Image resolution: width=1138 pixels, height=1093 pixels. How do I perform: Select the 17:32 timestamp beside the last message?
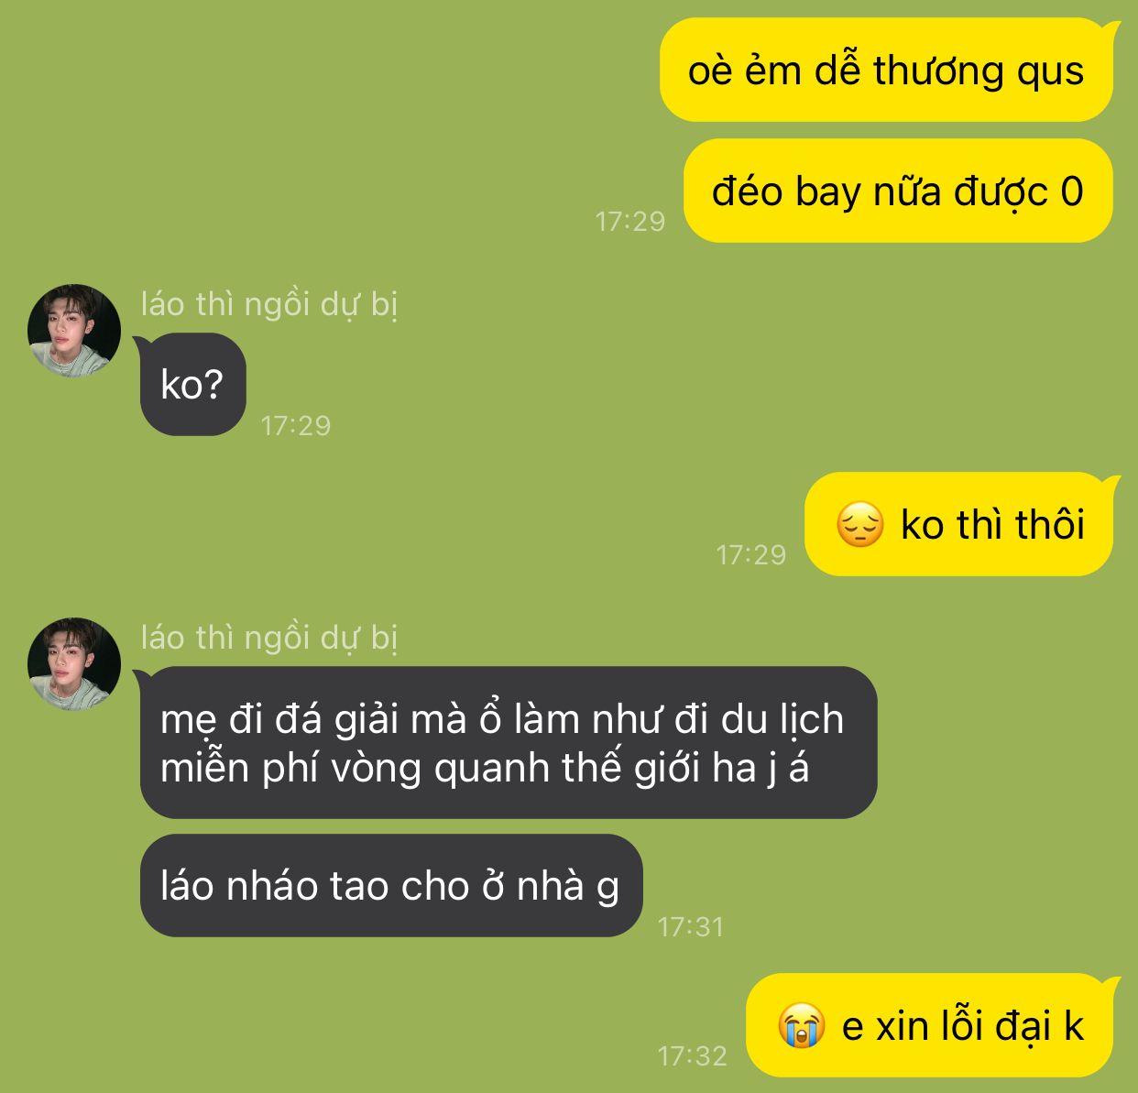point(693,1055)
